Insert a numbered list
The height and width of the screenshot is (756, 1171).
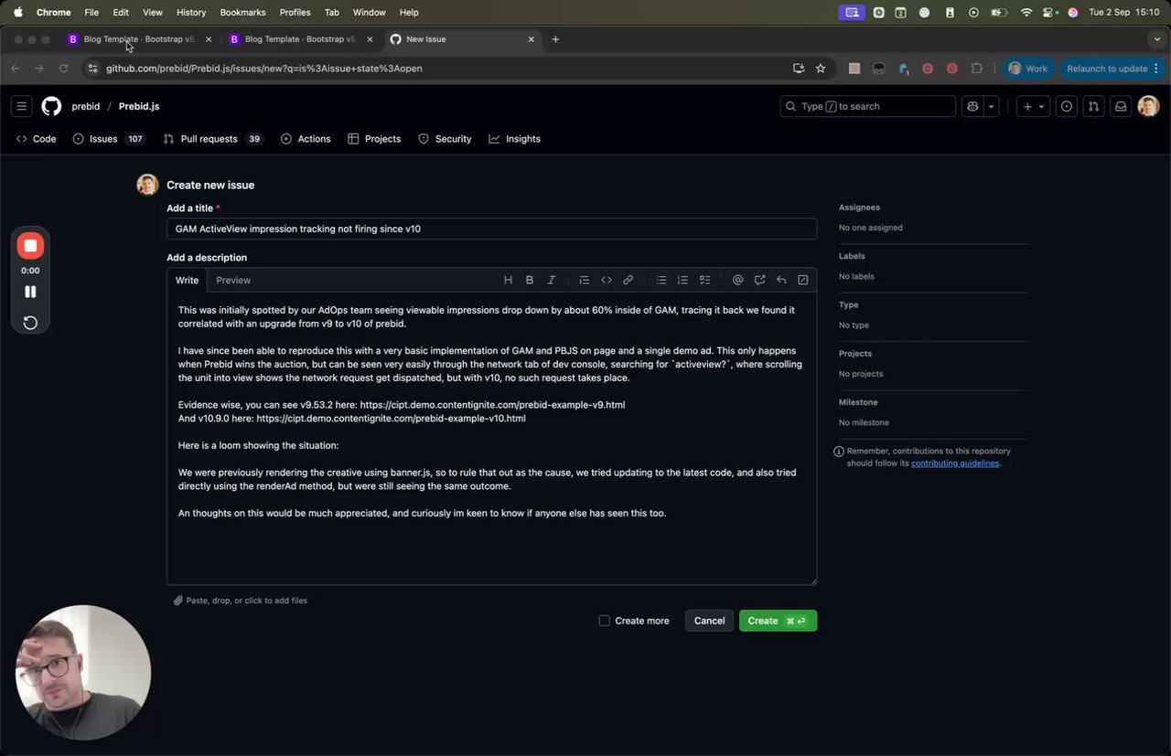[682, 280]
